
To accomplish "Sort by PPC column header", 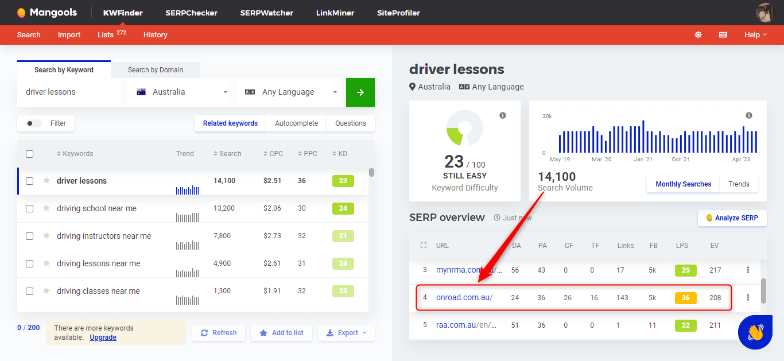I will [x=307, y=154].
